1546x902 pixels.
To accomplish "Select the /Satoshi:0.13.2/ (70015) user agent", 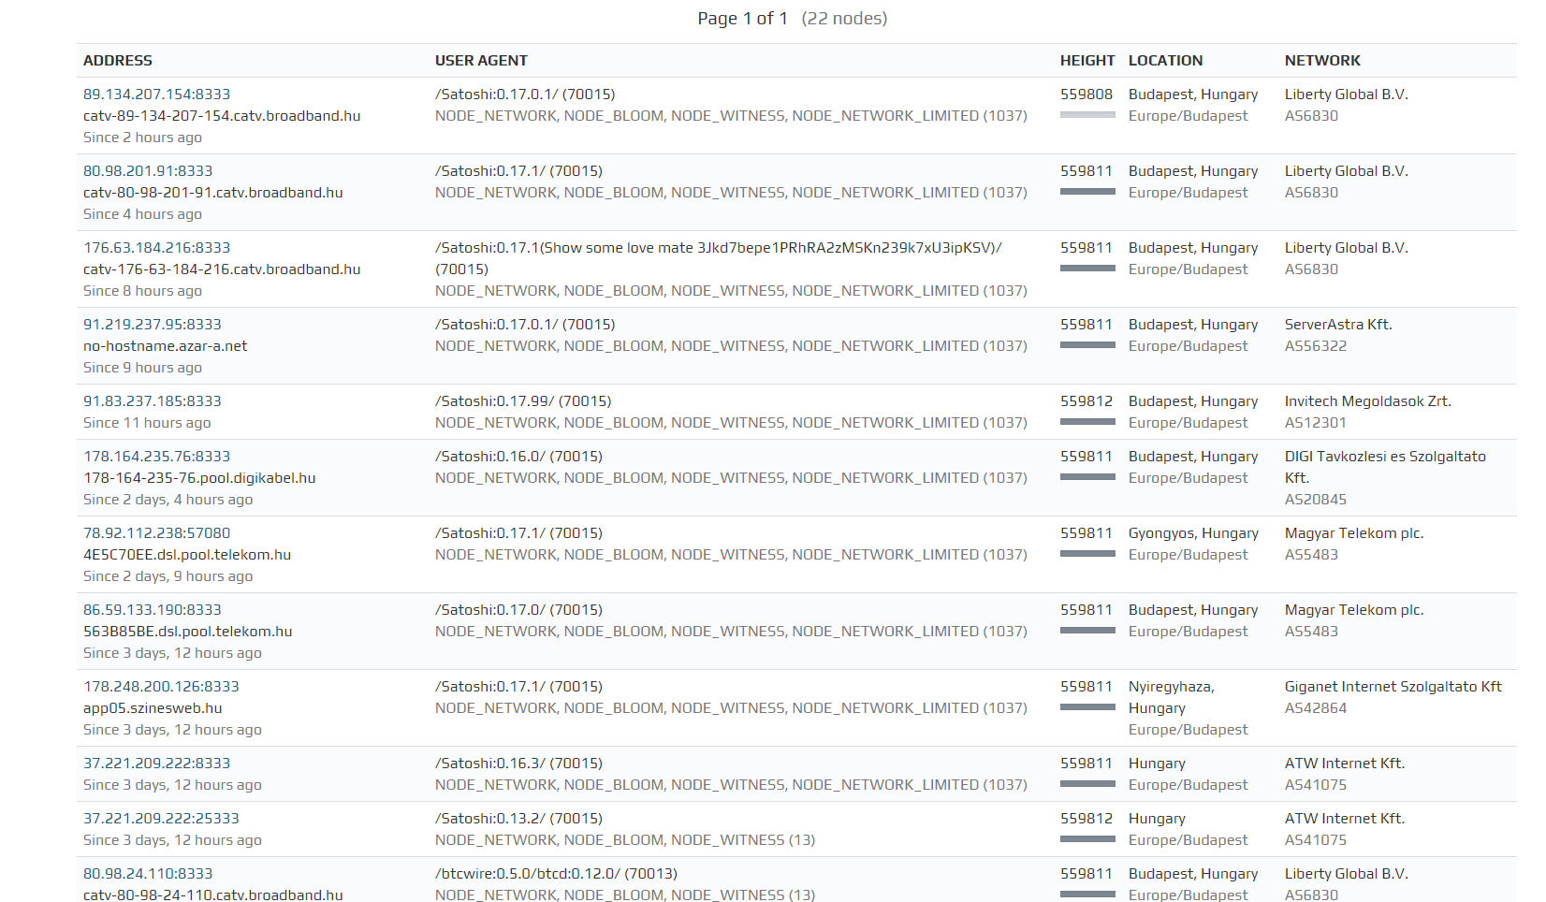I will [x=518, y=819].
